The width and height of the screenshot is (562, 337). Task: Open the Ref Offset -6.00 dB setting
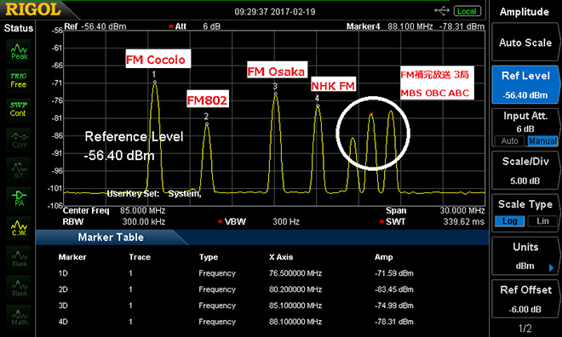525,300
